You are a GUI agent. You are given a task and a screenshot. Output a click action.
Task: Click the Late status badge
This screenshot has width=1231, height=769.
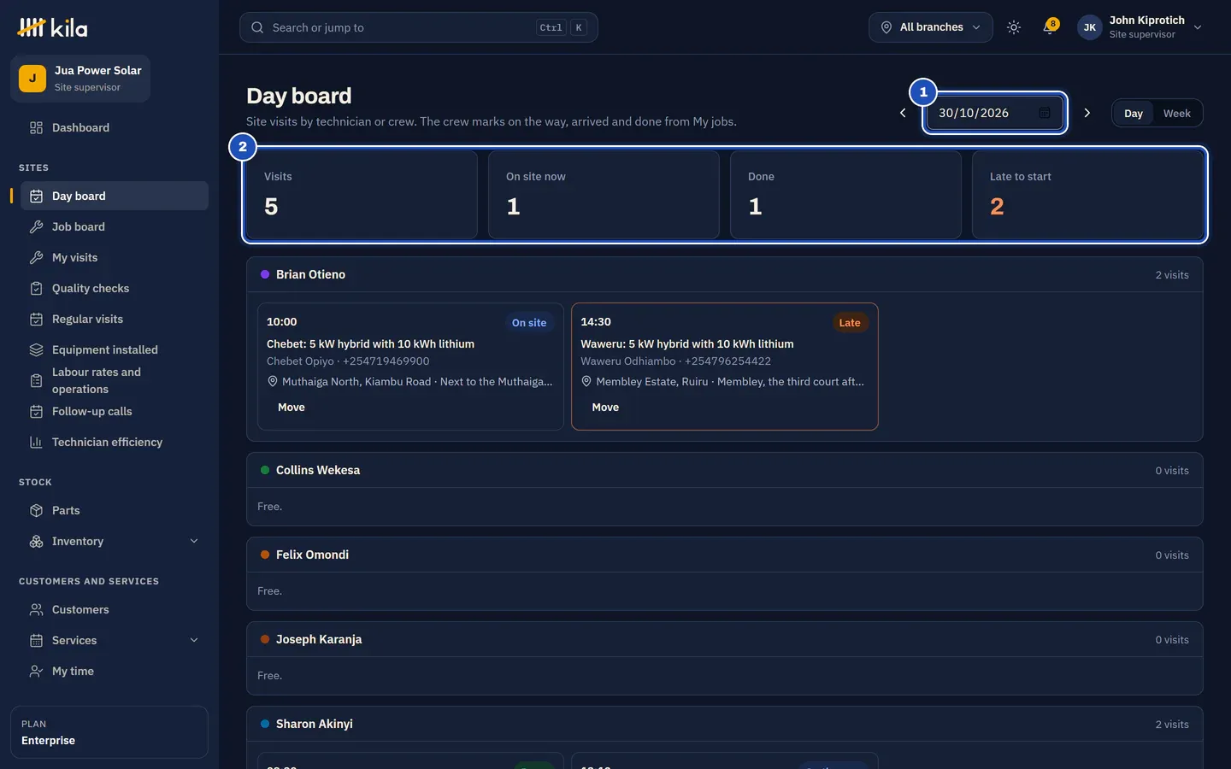tap(850, 323)
